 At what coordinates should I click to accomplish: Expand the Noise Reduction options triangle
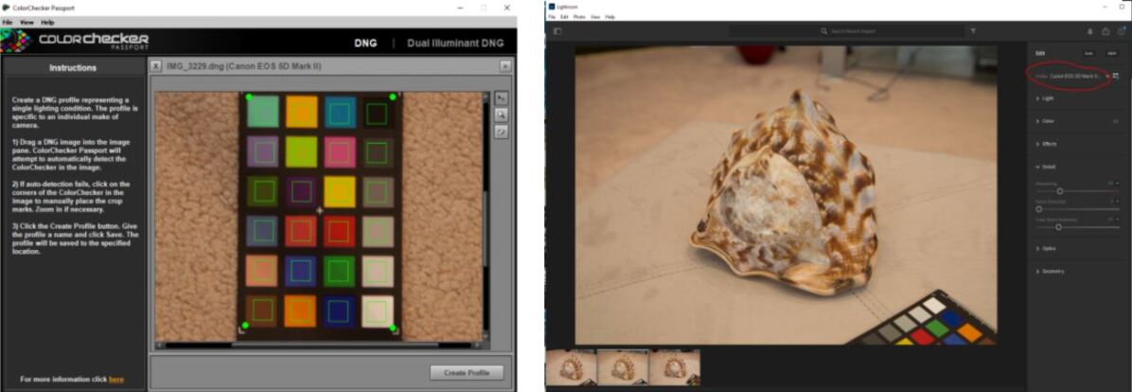(1119, 201)
